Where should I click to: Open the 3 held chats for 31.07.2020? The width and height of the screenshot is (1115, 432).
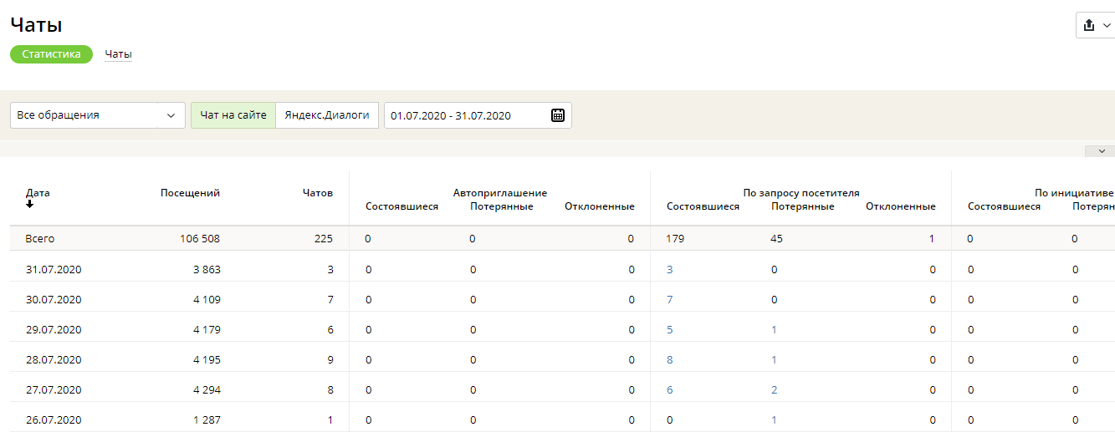tap(670, 269)
